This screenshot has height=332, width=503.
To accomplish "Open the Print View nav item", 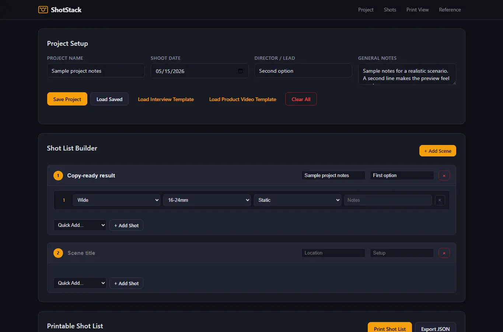I will (x=418, y=10).
